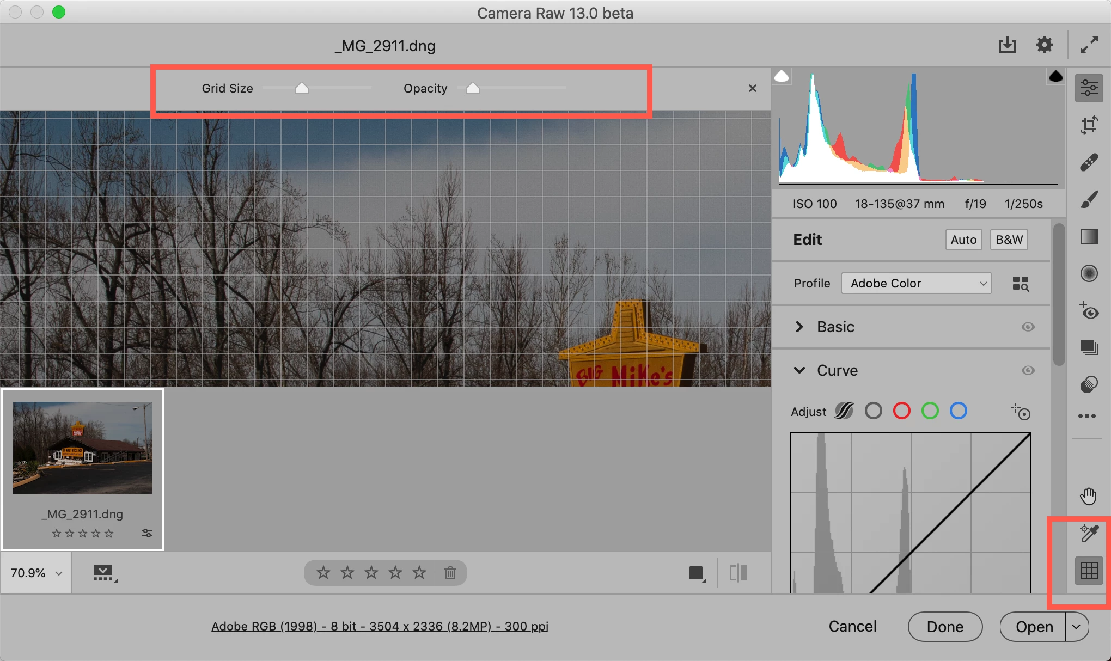Click the B&W button
Screen dimensions: 1111x661
tap(1009, 240)
